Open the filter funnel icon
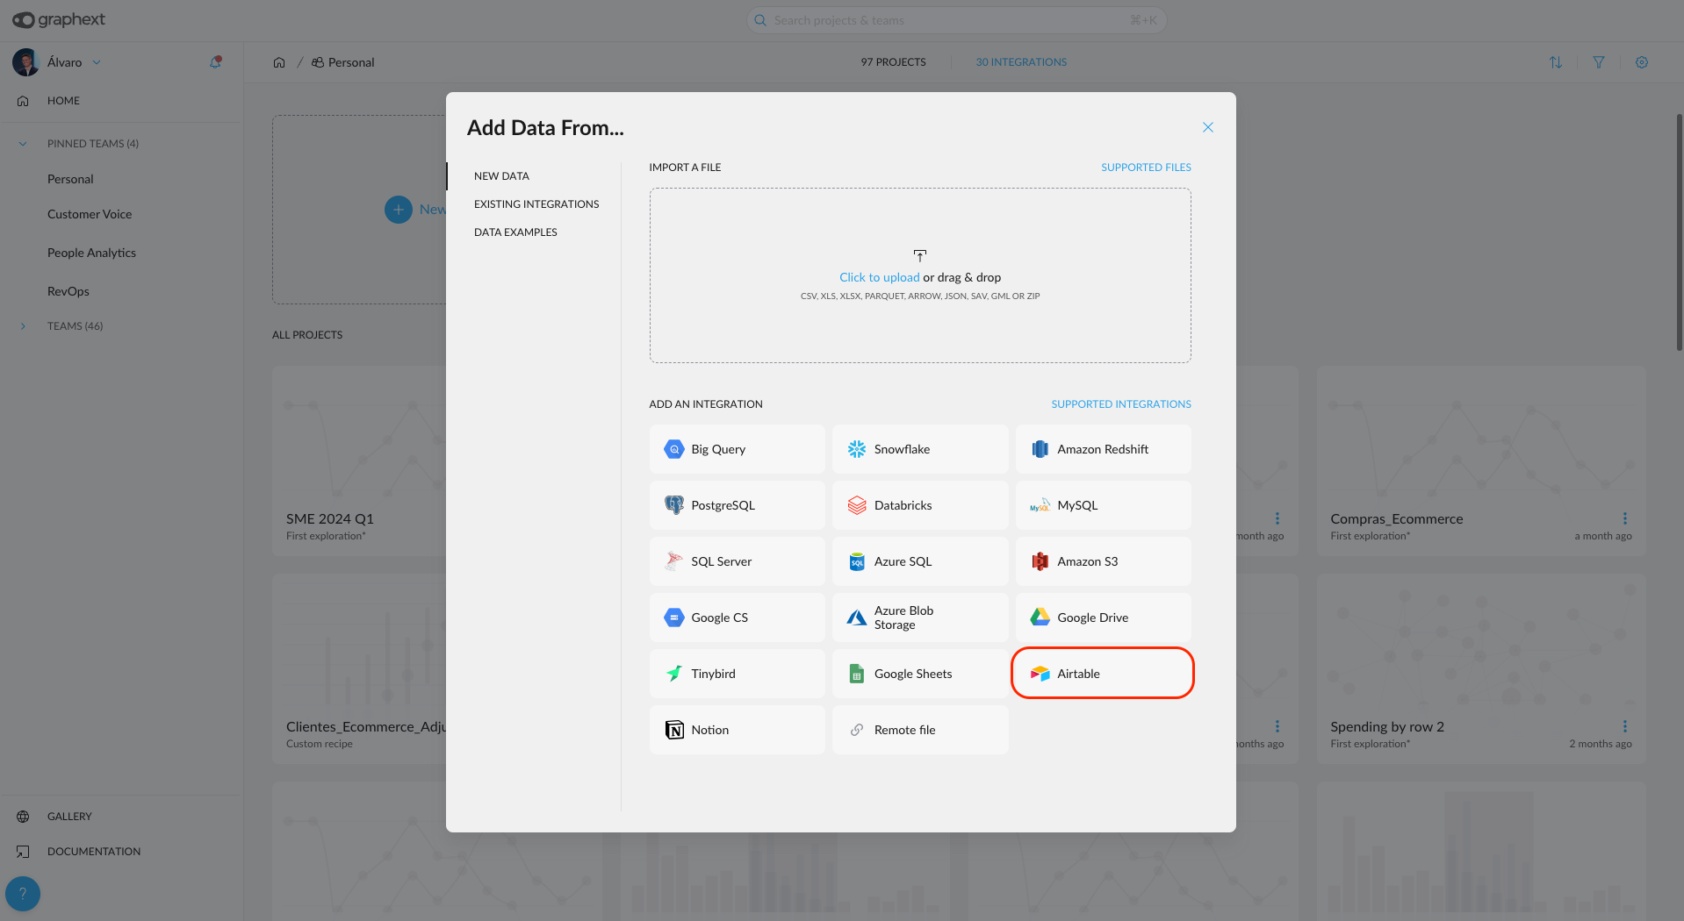The image size is (1684, 921). click(x=1599, y=62)
